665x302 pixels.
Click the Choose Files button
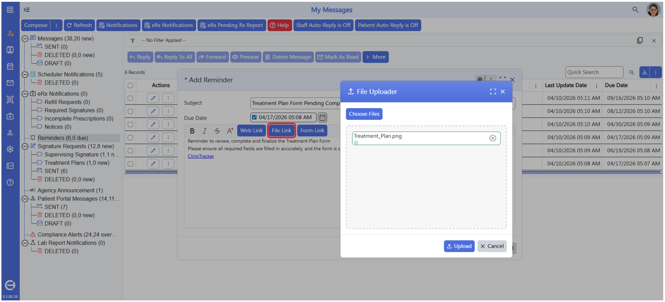(364, 114)
